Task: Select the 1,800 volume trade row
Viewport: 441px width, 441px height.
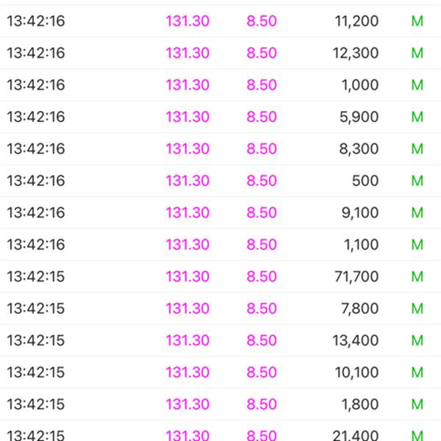Action: (x=360, y=404)
